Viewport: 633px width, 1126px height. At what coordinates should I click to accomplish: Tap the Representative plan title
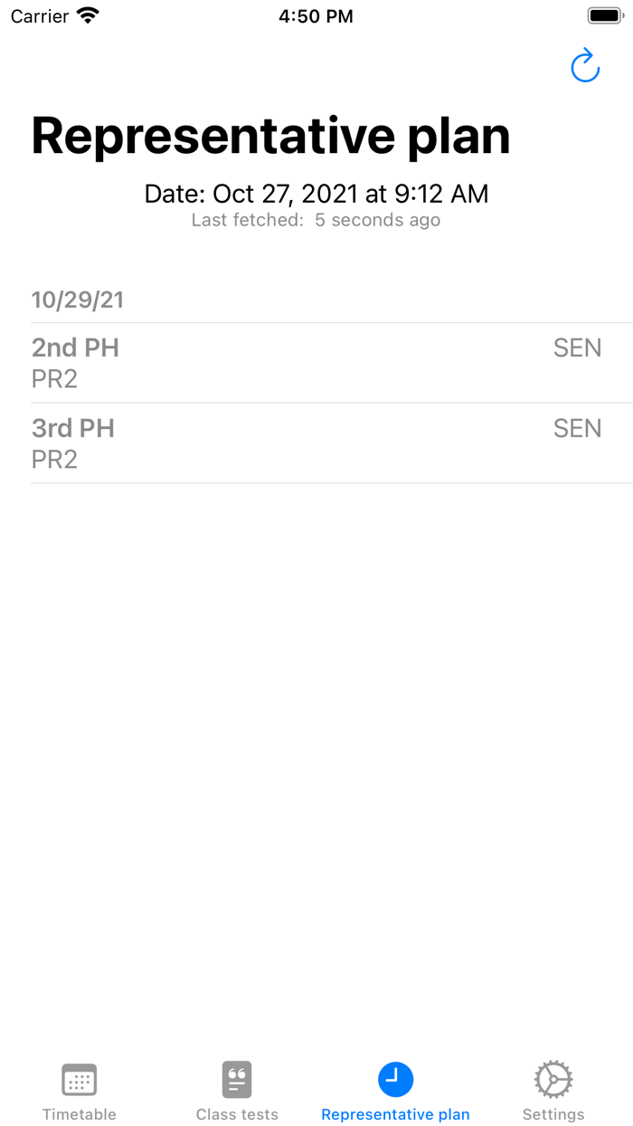tap(270, 136)
